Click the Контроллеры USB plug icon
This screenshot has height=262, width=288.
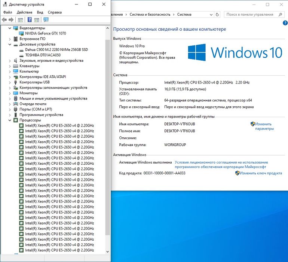(x=16, y=82)
